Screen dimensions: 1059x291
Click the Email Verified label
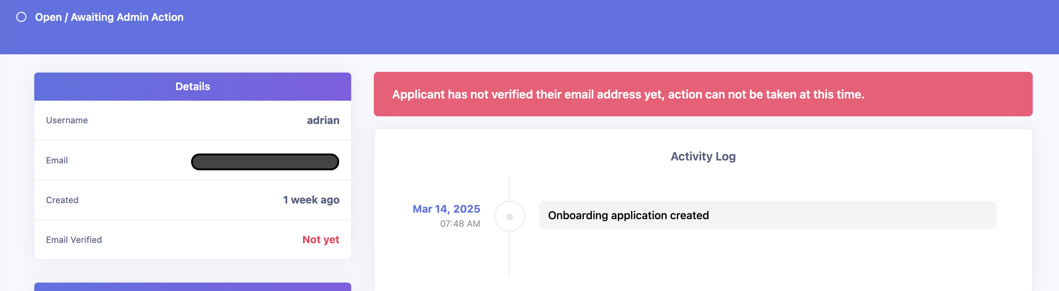coord(74,240)
